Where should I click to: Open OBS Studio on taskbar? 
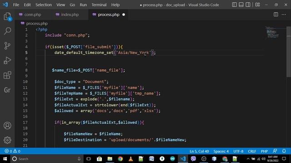pyautogui.click(x=204, y=159)
